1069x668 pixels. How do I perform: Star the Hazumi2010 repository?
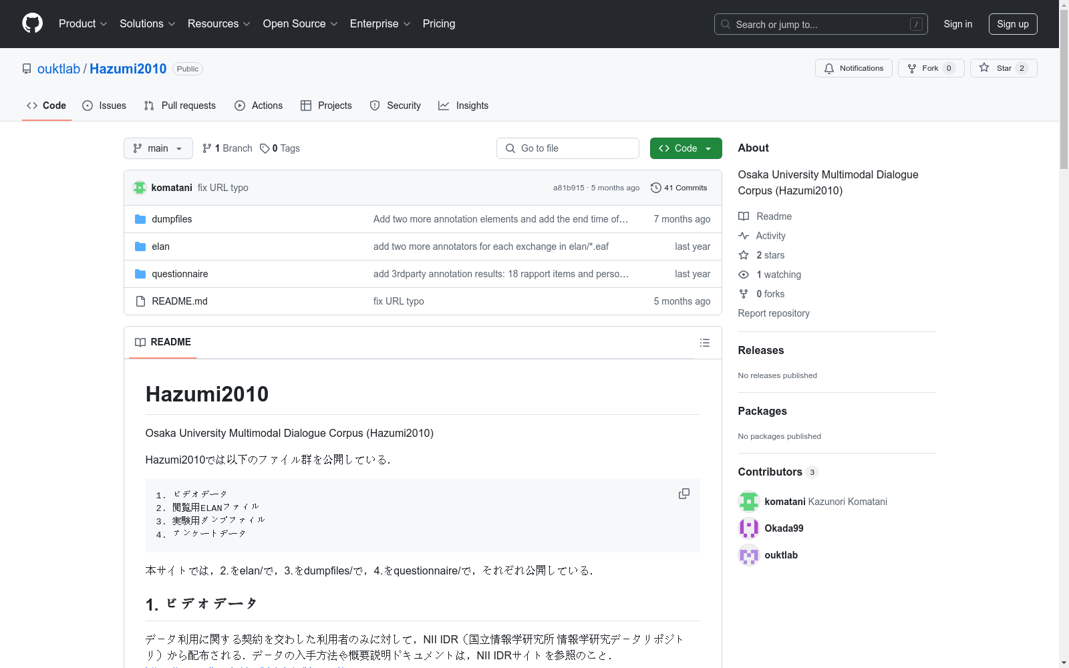click(x=1003, y=68)
